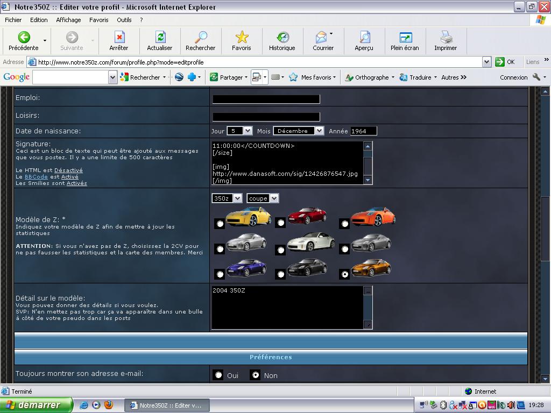
Task: Launch Internet Explorer from quick launch
Action: pyautogui.click(x=83, y=405)
